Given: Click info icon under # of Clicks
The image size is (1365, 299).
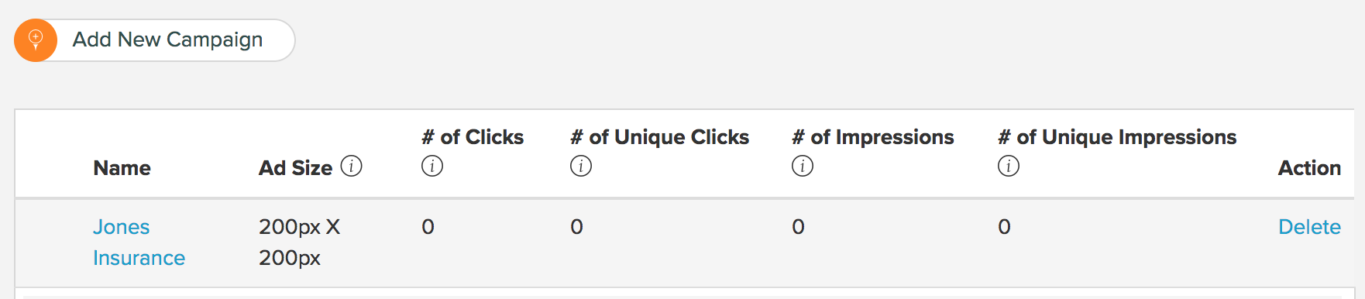Looking at the screenshot, I should point(432,166).
